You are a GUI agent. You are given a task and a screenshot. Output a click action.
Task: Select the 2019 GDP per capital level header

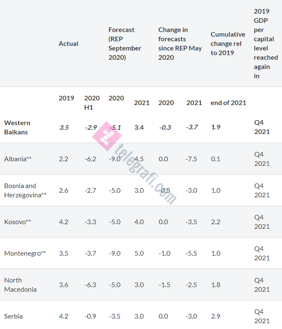click(266, 44)
